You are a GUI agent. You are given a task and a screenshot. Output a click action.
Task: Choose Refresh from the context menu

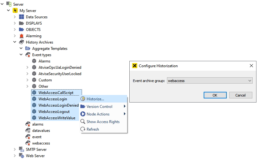tap(103, 129)
